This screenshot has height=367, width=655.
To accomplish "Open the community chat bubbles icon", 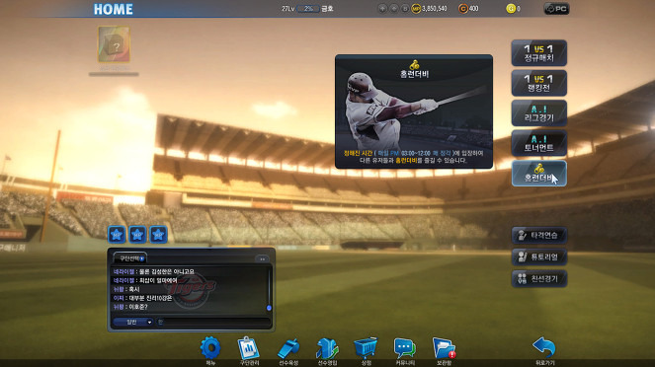I will coord(404,348).
